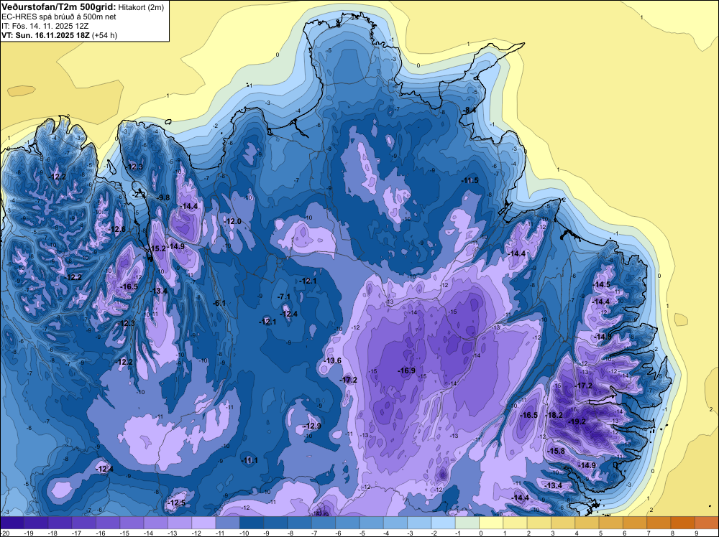Pick the legend swatch between -12 and -11
This screenshot has width=719, height=537.
tap(203, 523)
